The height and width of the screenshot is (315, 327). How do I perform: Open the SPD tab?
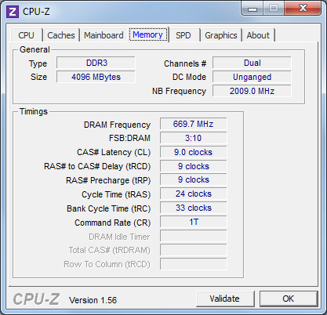pos(183,35)
